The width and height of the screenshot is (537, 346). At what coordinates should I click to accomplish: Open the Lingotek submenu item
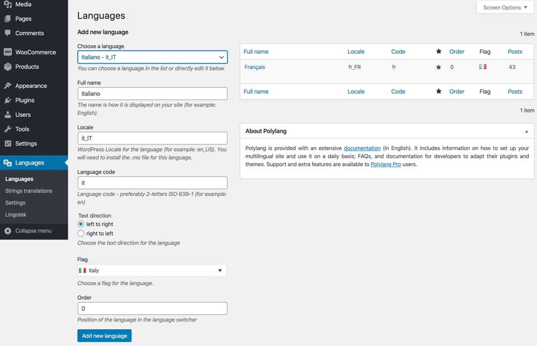click(x=16, y=214)
